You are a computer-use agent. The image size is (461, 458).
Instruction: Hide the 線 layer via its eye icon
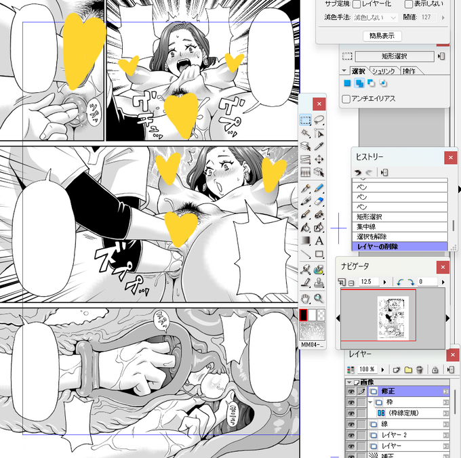click(350, 424)
